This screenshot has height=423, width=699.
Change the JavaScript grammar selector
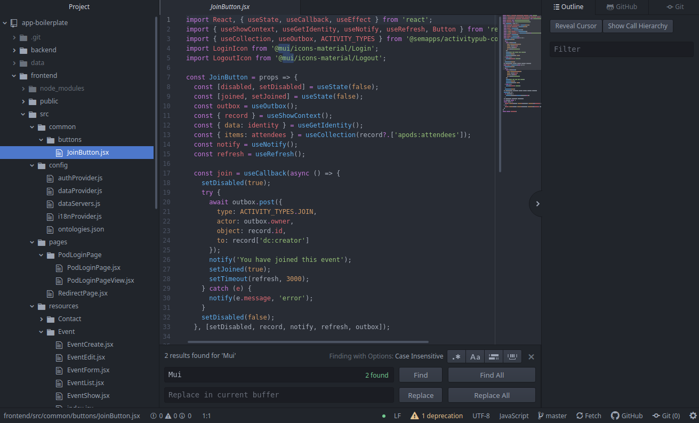tap(514, 416)
